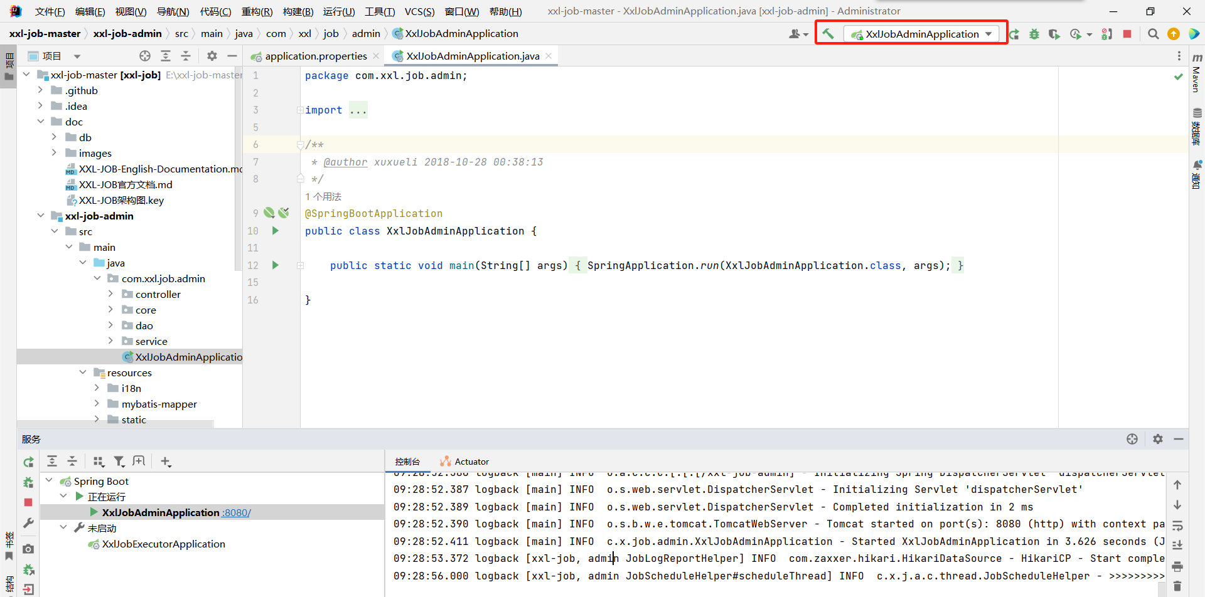
Task: Collapse the doc folder
Action: [40, 122]
